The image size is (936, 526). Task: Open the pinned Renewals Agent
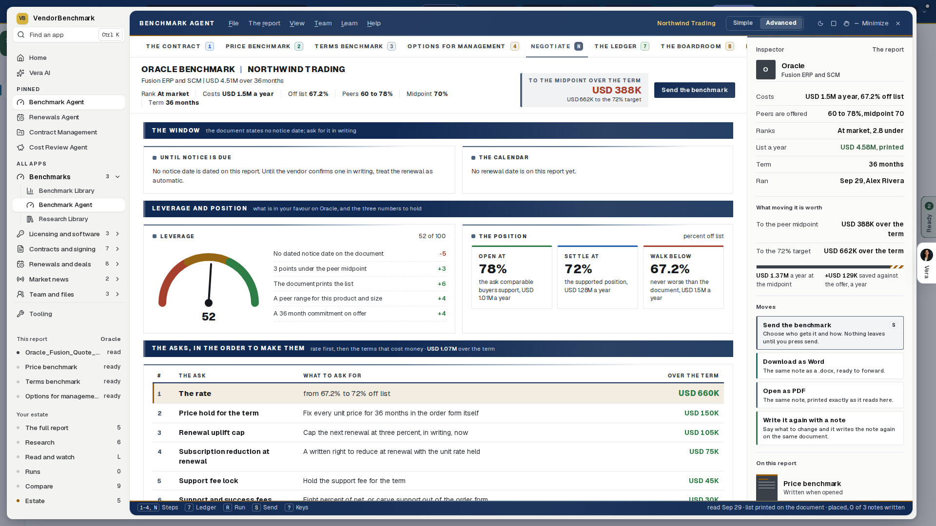(x=68, y=117)
